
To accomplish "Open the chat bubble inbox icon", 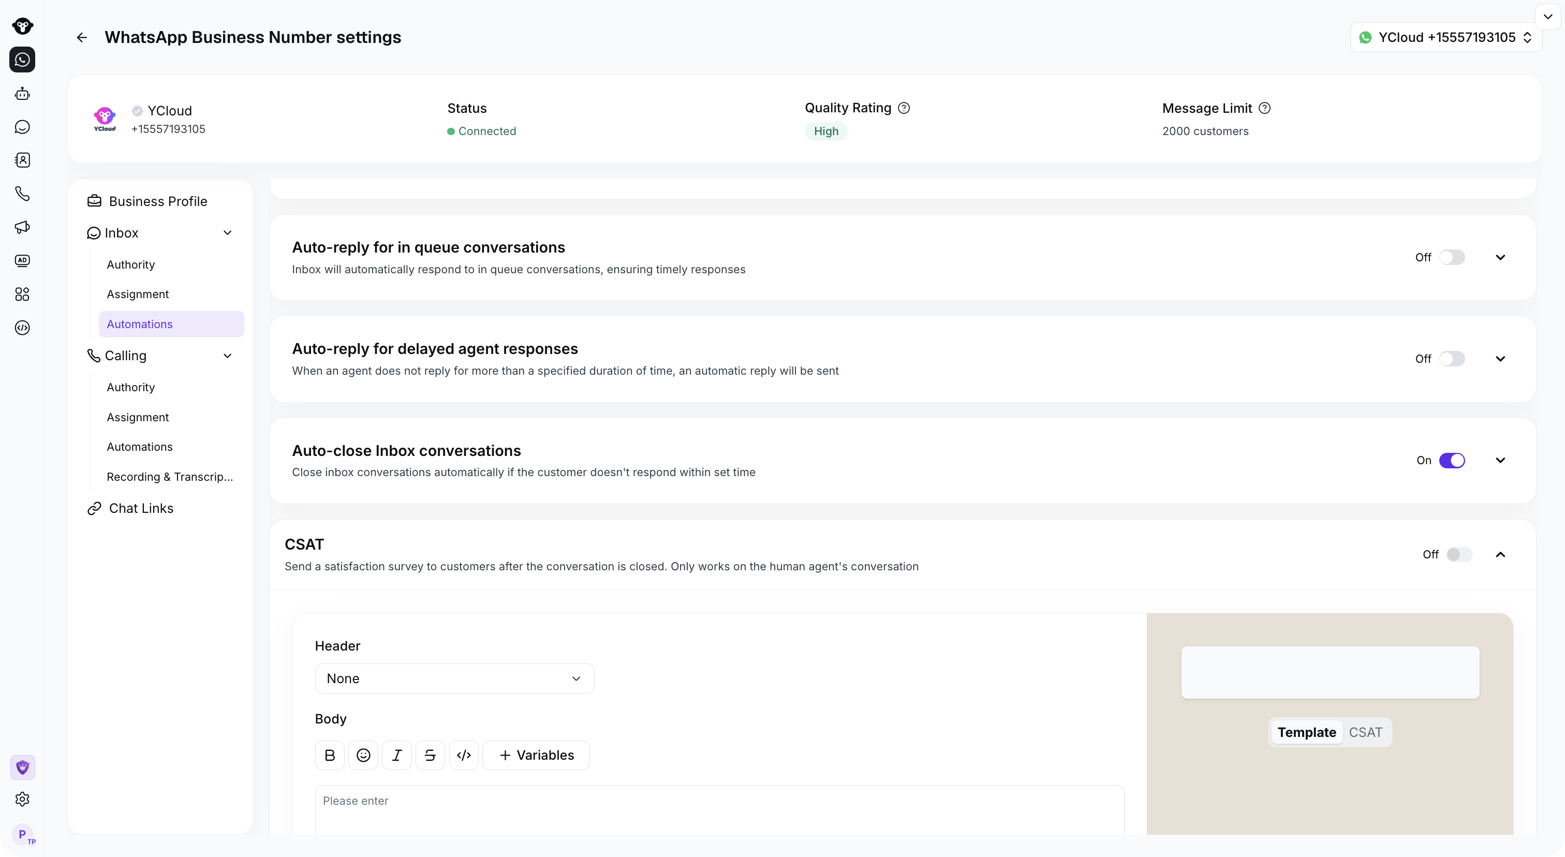I will click(x=22, y=127).
